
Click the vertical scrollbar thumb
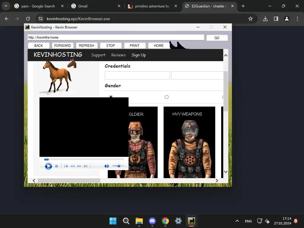click(x=226, y=91)
